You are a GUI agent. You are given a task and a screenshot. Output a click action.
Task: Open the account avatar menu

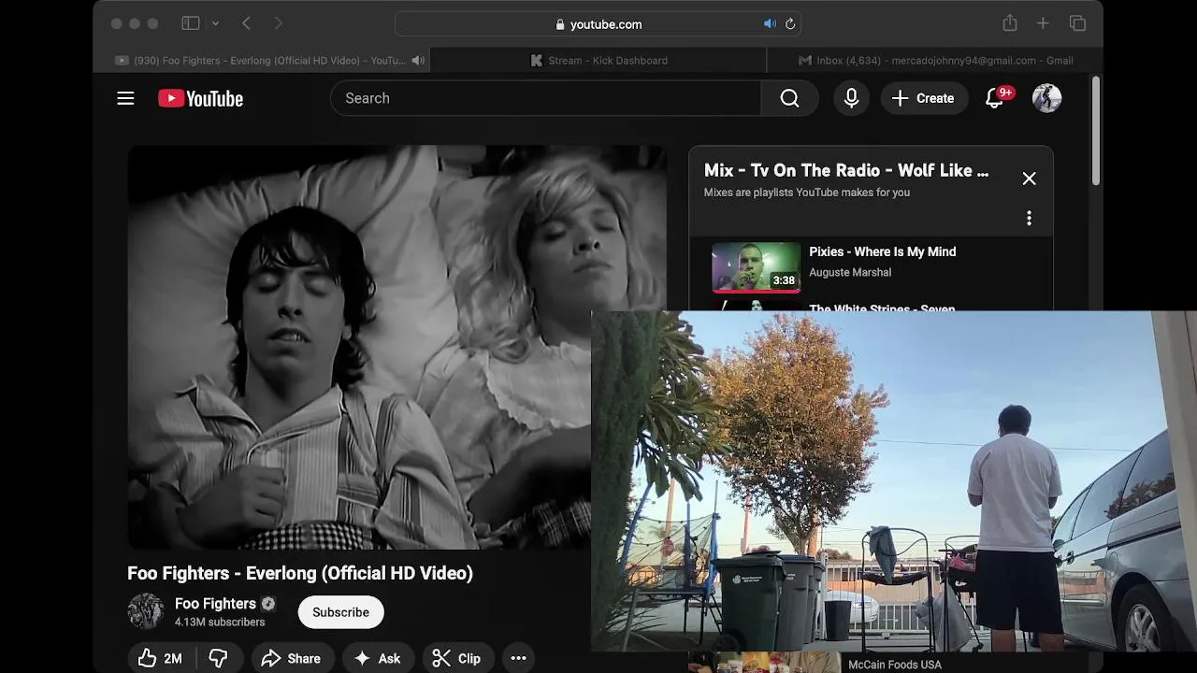point(1046,98)
